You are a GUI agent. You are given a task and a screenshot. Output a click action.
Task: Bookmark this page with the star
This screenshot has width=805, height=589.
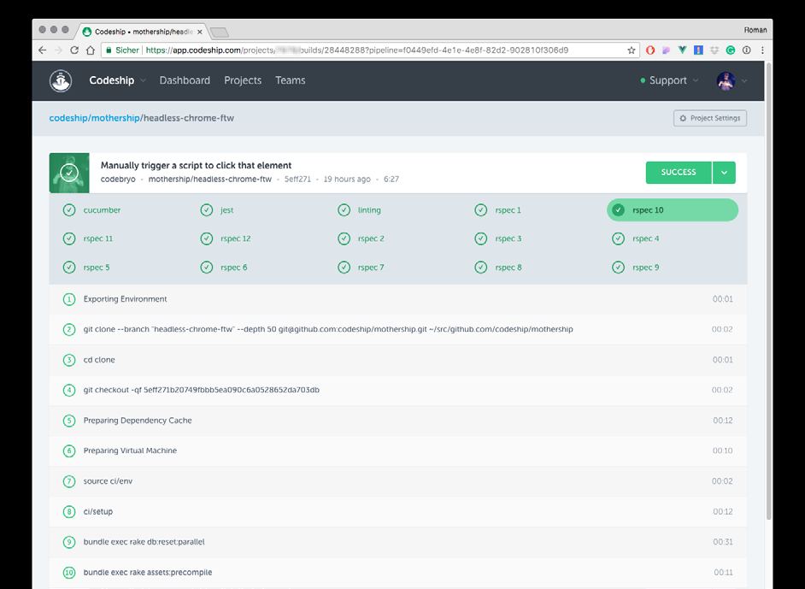pos(632,50)
